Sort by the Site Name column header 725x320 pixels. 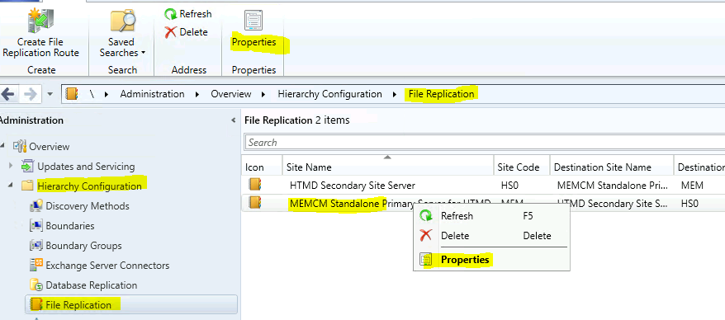(x=387, y=167)
